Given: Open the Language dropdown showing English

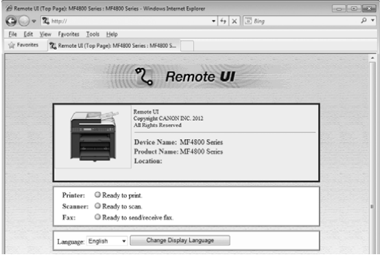Looking at the screenshot, I should tap(107, 241).
